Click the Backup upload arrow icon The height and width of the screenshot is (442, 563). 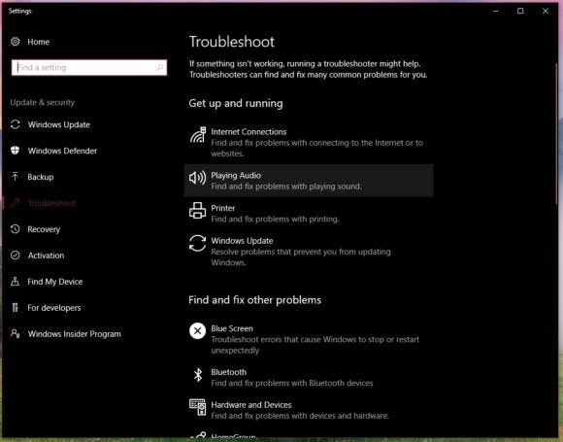pyautogui.click(x=16, y=177)
